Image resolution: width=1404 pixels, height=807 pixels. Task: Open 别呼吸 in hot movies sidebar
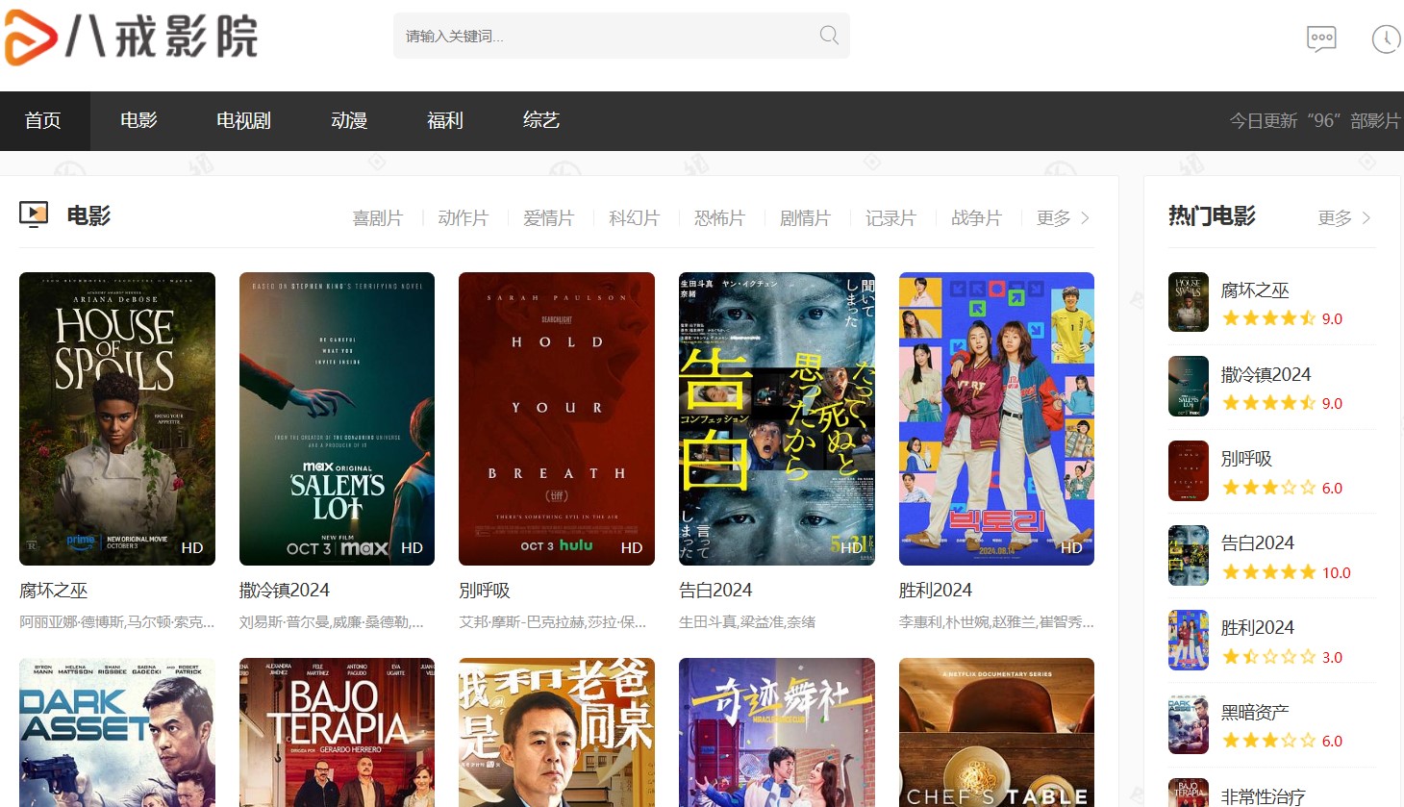(1246, 459)
